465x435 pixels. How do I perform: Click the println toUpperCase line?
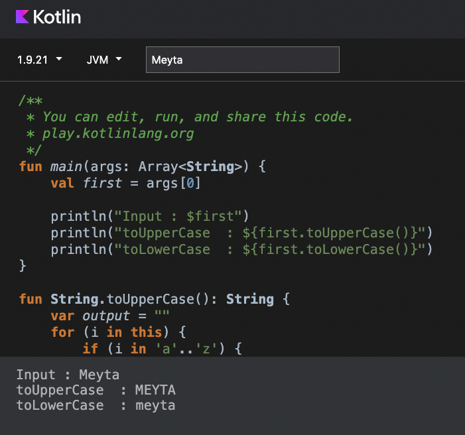click(241, 233)
